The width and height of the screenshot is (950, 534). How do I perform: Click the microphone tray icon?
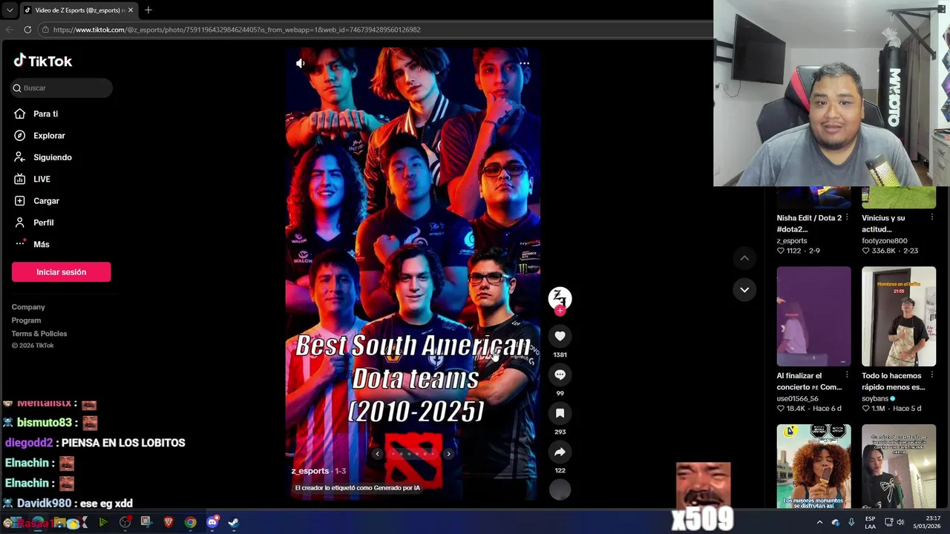click(851, 523)
